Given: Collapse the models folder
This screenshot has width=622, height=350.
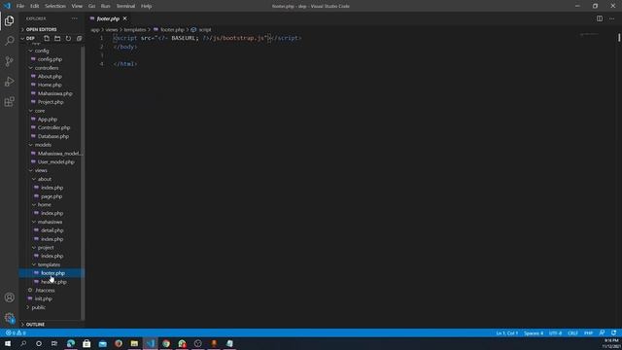Looking at the screenshot, I should (43, 145).
